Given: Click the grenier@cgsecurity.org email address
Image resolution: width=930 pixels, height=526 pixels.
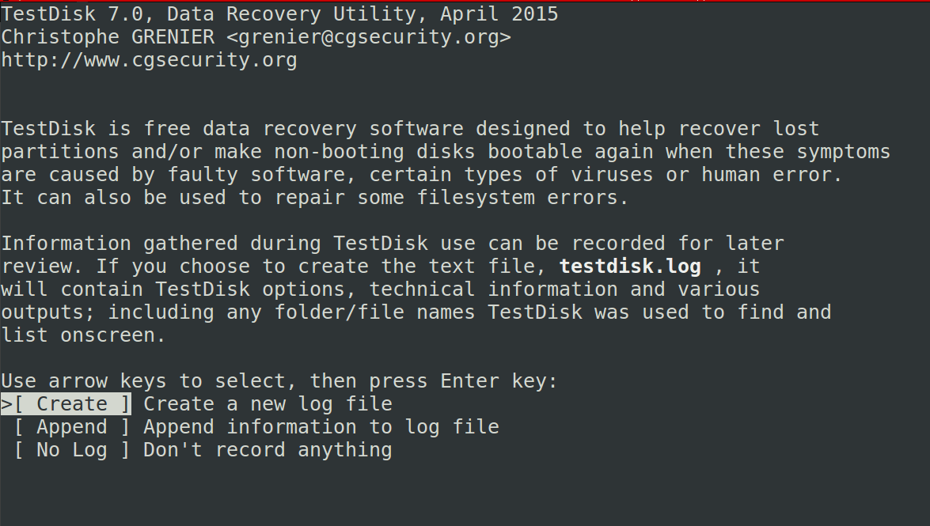Looking at the screenshot, I should point(370,37).
